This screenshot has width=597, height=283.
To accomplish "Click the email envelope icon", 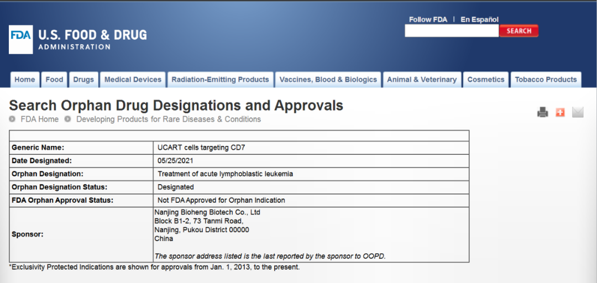I will point(578,112).
